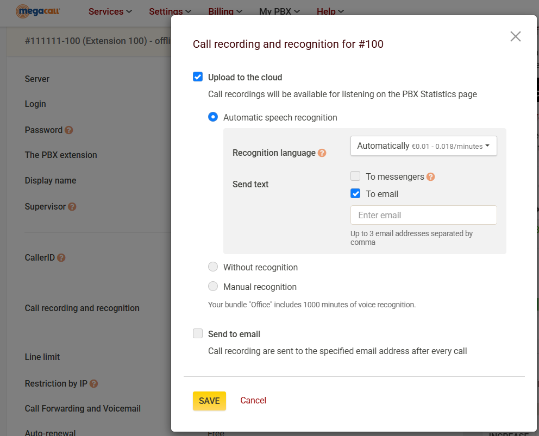Click the Restriction by IP help icon
The image size is (539, 436).
pyautogui.click(x=94, y=384)
